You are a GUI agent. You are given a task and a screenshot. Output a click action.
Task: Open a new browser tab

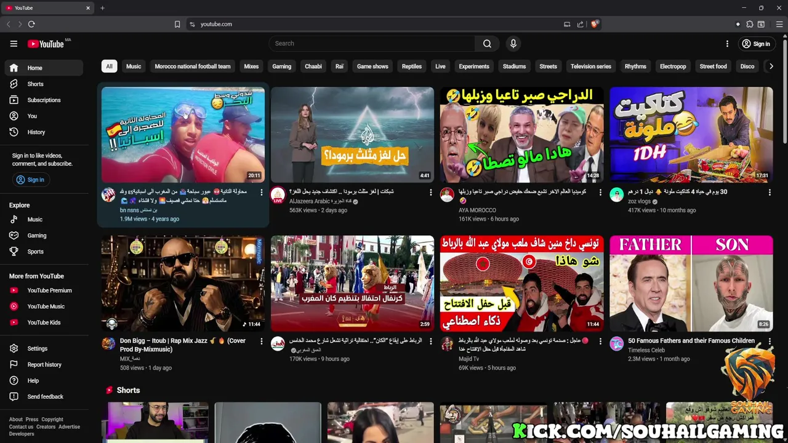(x=102, y=8)
